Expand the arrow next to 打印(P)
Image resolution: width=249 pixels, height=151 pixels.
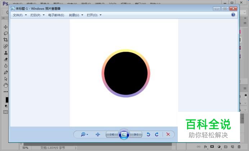[x=44, y=15]
